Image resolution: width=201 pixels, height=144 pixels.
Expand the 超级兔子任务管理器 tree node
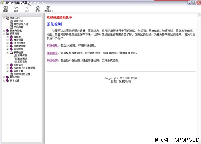(8, 68)
